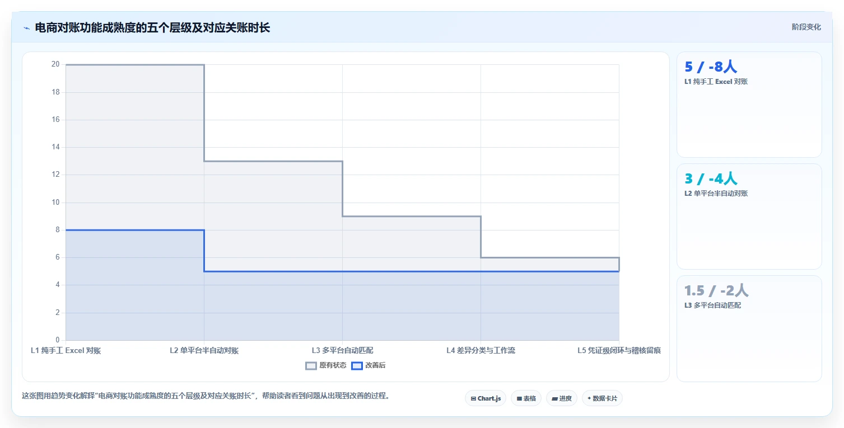
Task: Open the 5 / -8人 stat card
Action: tap(749, 105)
